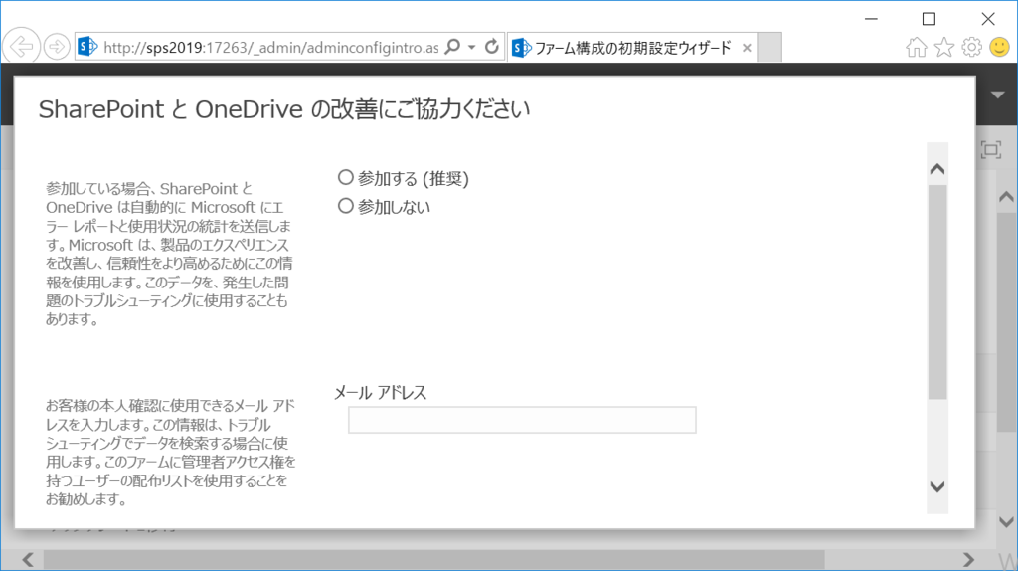Click the focus content frame icon behind dialog
The height and width of the screenshot is (571, 1018).
tap(991, 150)
